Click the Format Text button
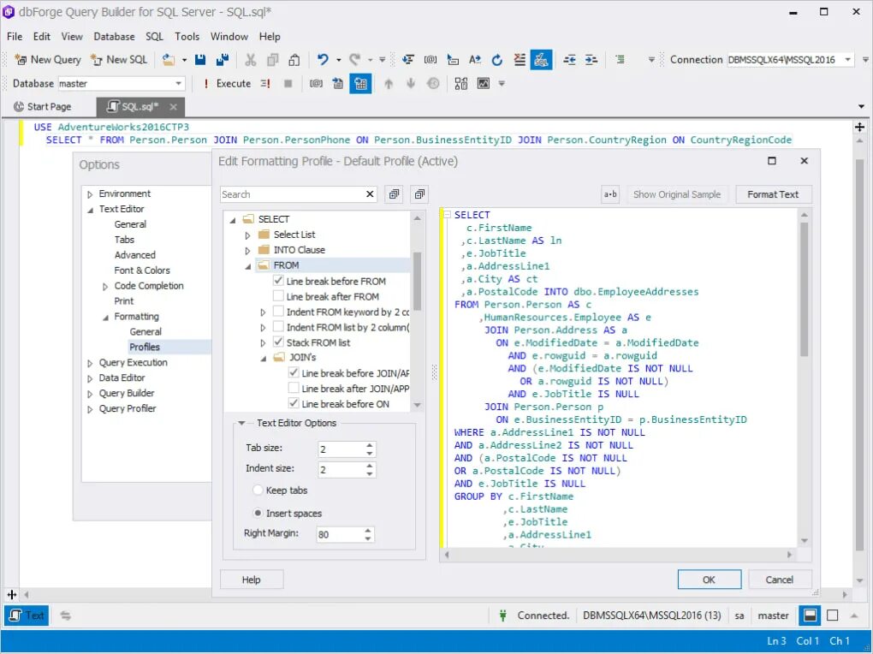The width and height of the screenshot is (873, 654). 773,193
